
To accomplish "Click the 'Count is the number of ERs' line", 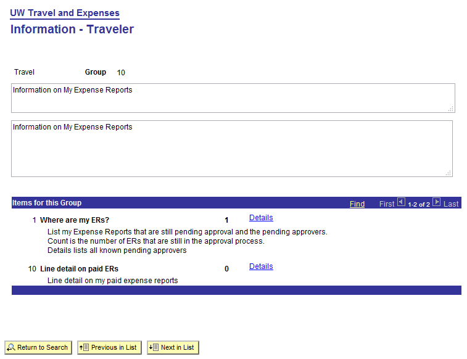I will 155,241.
